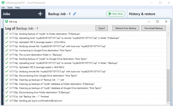Open the Help menu
This screenshot has width=173, height=106.
(17, 7)
